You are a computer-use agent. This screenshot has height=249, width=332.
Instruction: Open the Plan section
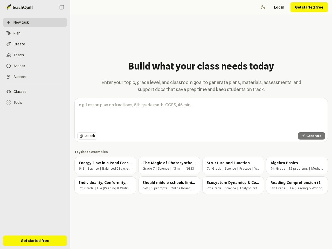[x=35, y=33]
